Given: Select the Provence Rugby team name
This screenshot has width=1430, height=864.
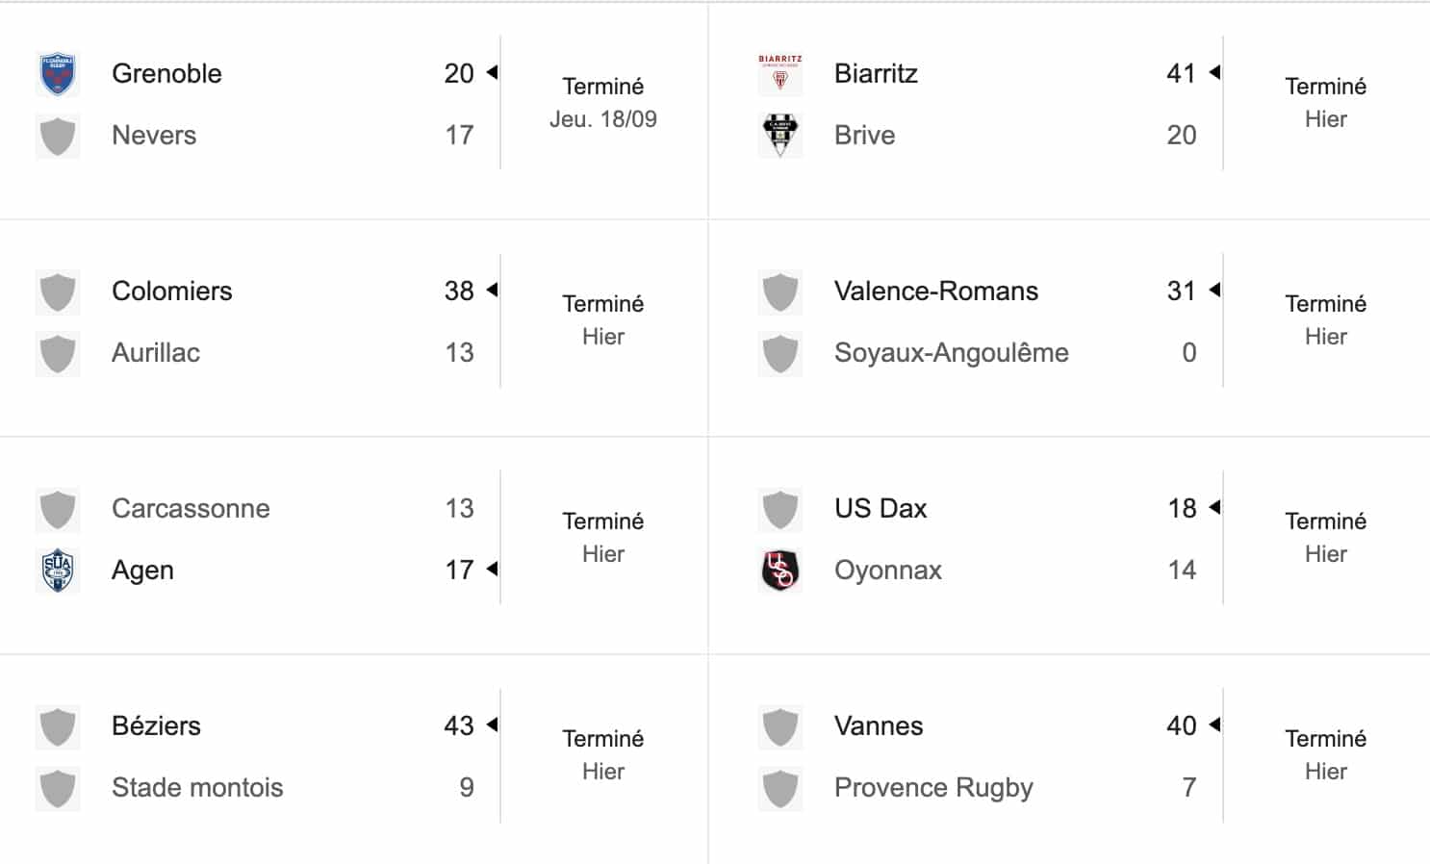Looking at the screenshot, I should [933, 788].
